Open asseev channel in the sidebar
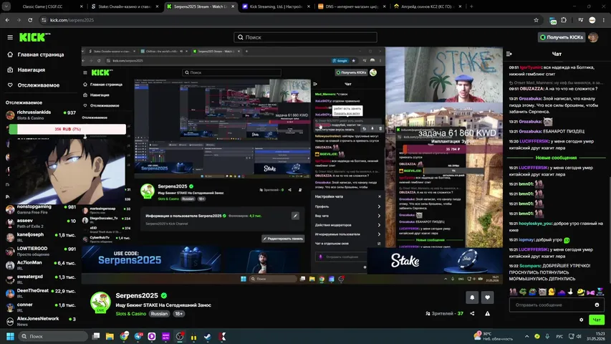This screenshot has width=611, height=344. pyautogui.click(x=41, y=223)
